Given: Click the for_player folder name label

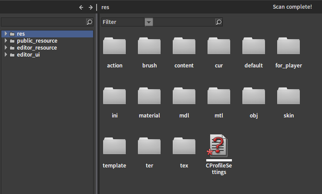Looking at the screenshot, I should click(288, 66).
